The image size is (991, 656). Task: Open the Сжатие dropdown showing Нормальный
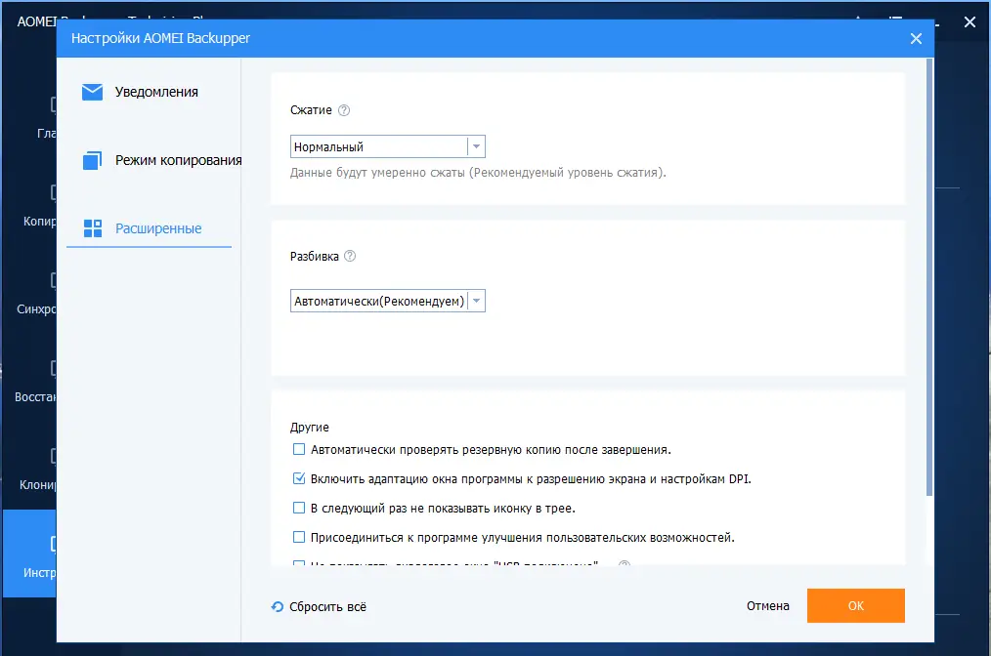click(387, 146)
